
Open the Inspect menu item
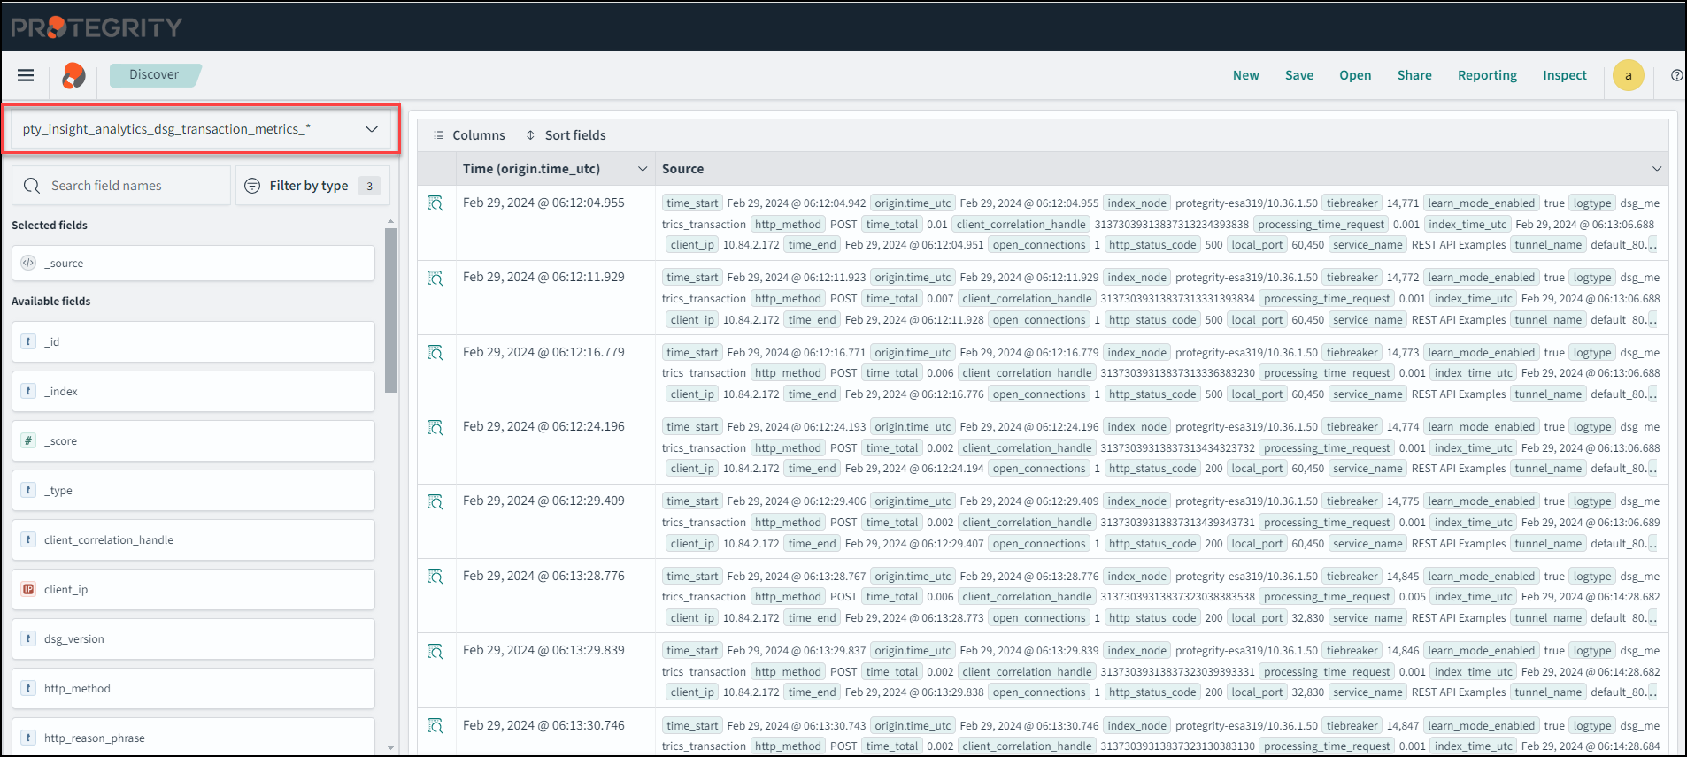1564,75
